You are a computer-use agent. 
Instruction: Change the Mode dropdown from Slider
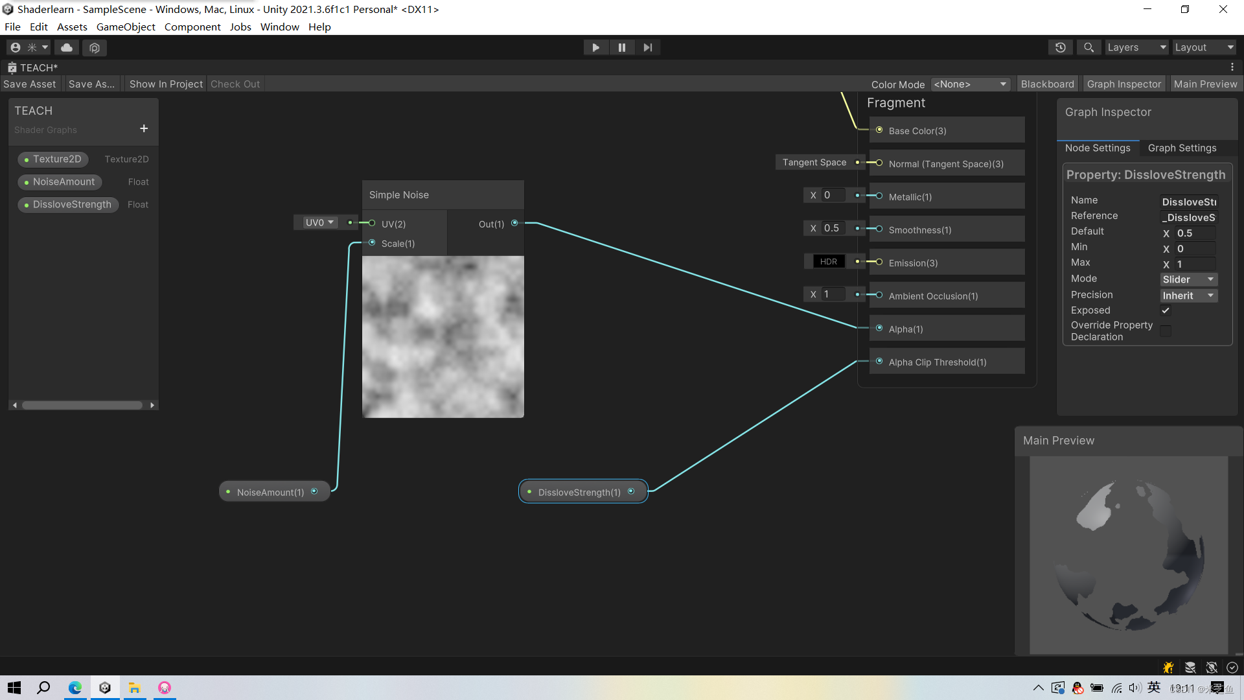pos(1188,279)
